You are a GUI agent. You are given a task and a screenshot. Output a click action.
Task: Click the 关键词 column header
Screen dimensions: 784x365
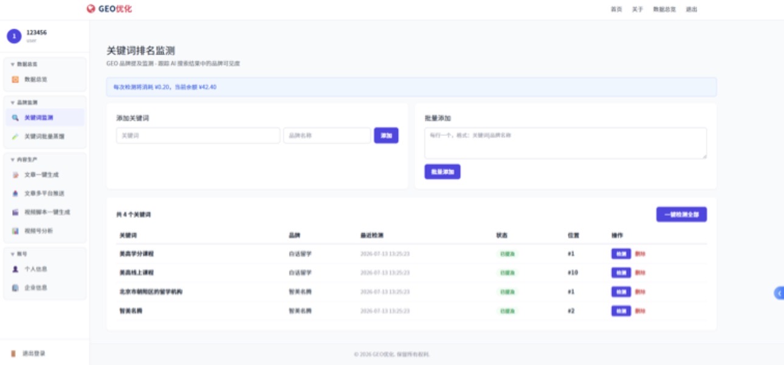point(128,235)
